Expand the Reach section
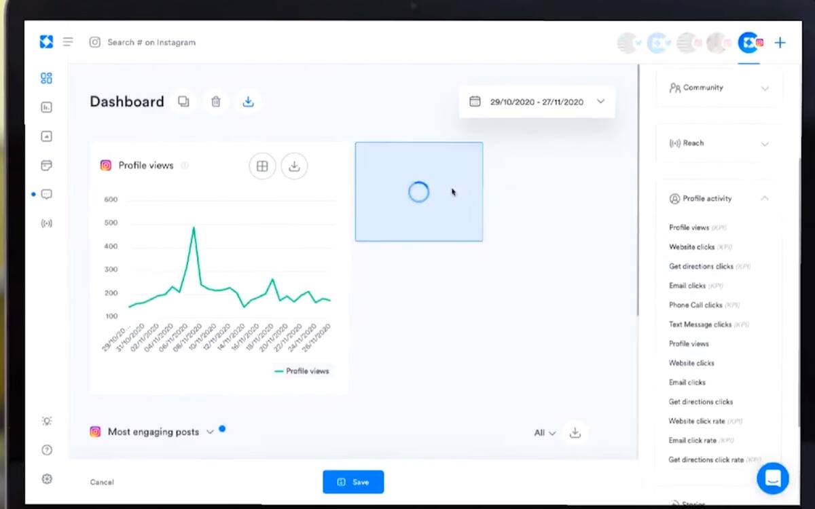The height and width of the screenshot is (509, 815). 719,143
